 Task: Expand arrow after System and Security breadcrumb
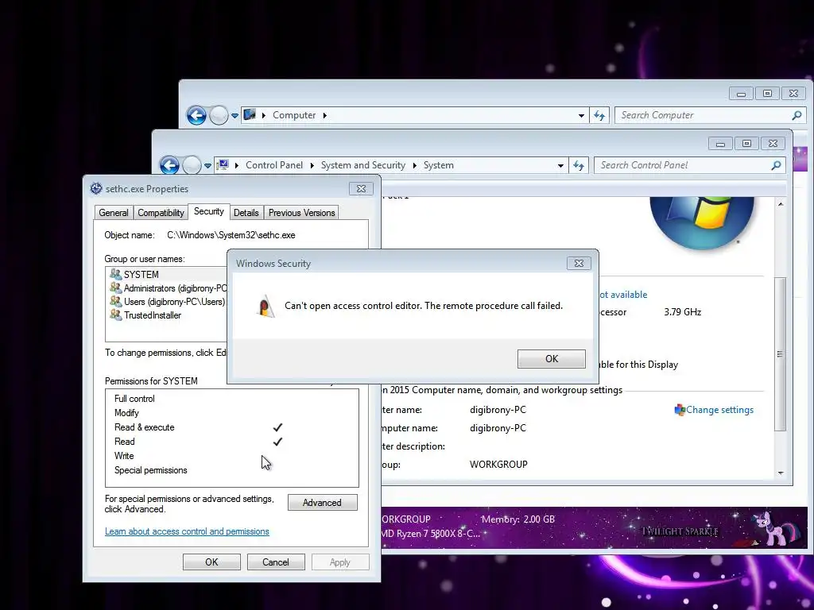pyautogui.click(x=414, y=165)
